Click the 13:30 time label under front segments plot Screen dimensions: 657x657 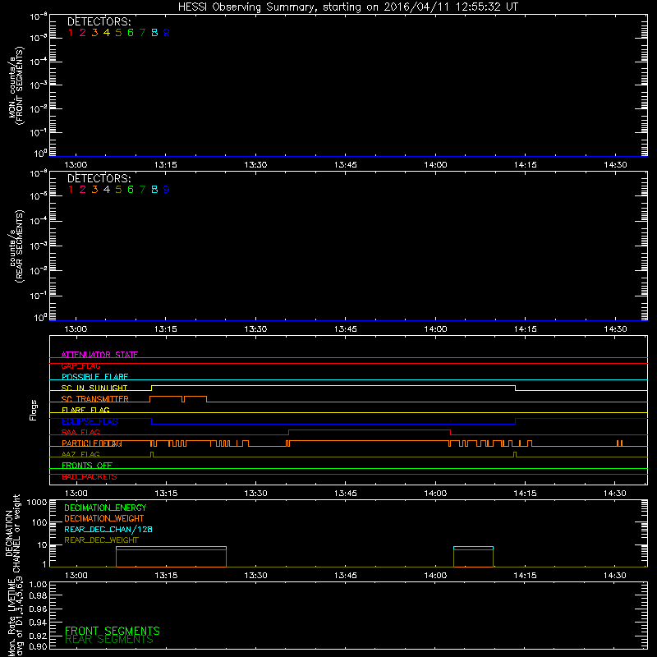pyautogui.click(x=255, y=165)
